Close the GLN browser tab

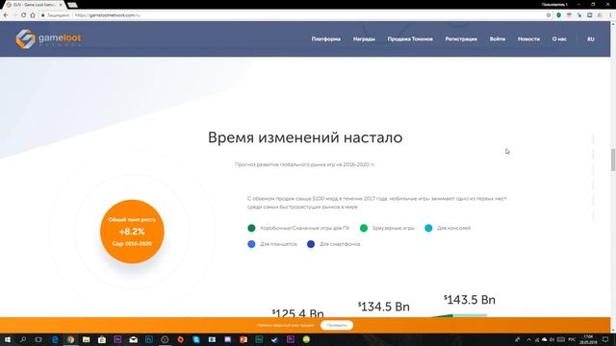(x=61, y=5)
